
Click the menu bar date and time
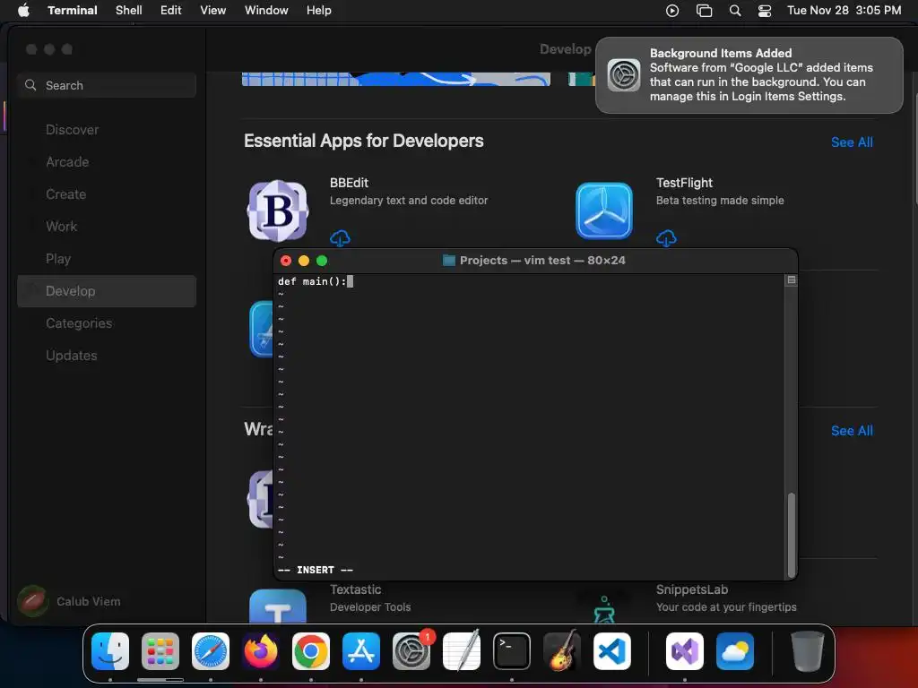[844, 11]
